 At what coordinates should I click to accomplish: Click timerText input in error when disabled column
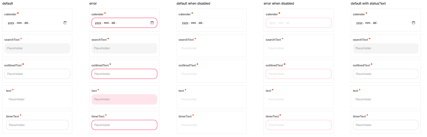(298, 125)
